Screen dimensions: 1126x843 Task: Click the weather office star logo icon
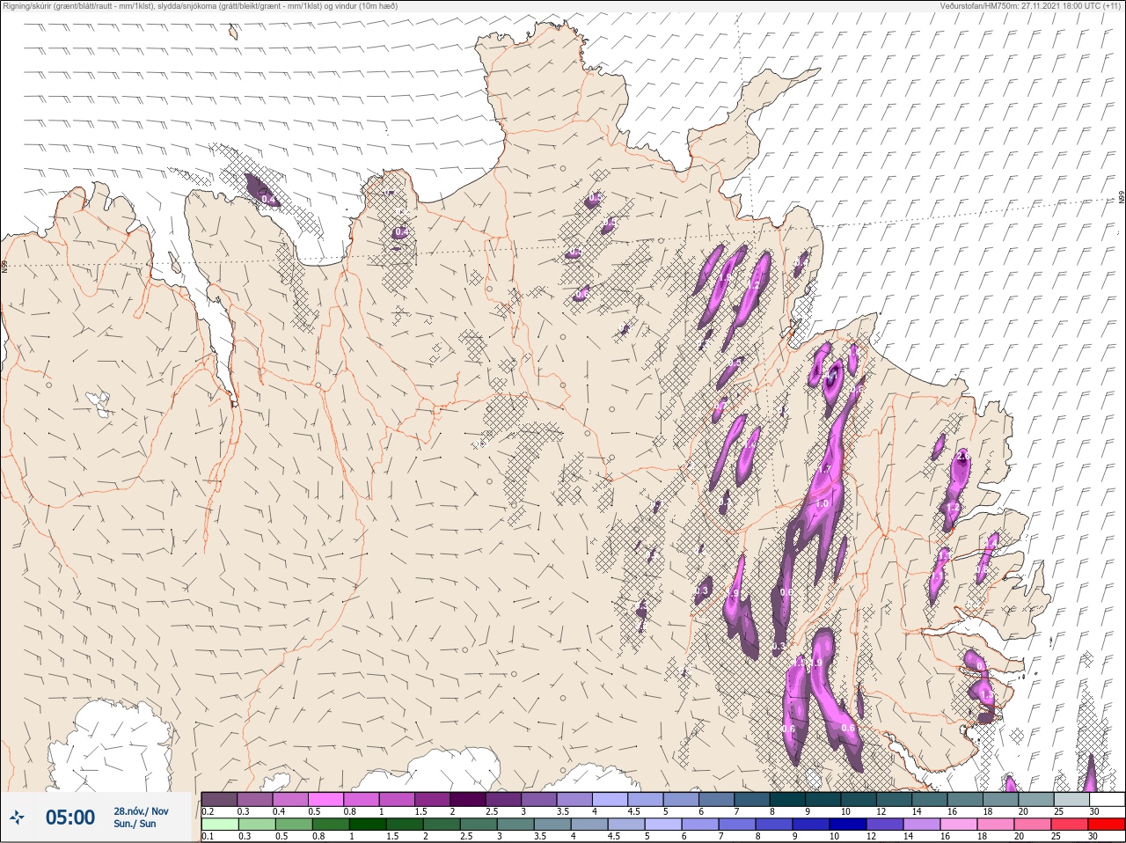pos(16,817)
